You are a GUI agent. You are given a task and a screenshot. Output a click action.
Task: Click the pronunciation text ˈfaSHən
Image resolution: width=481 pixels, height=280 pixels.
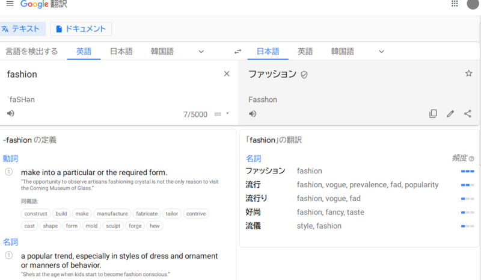click(21, 100)
